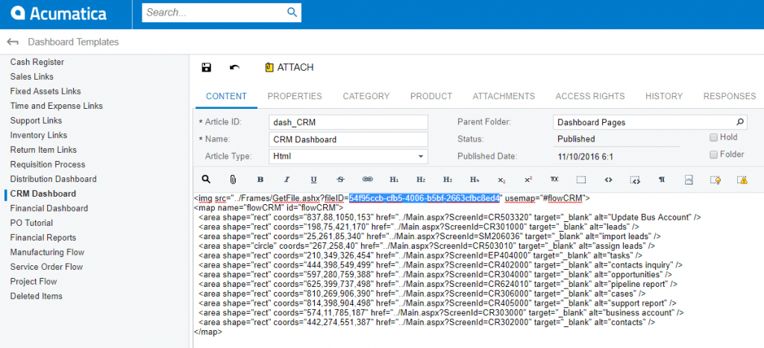Open Requisition Process in sidebar
This screenshot has height=348, width=764.
47,164
